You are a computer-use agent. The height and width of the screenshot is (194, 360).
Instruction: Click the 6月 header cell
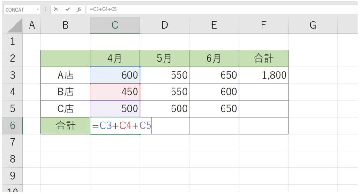(x=214, y=58)
